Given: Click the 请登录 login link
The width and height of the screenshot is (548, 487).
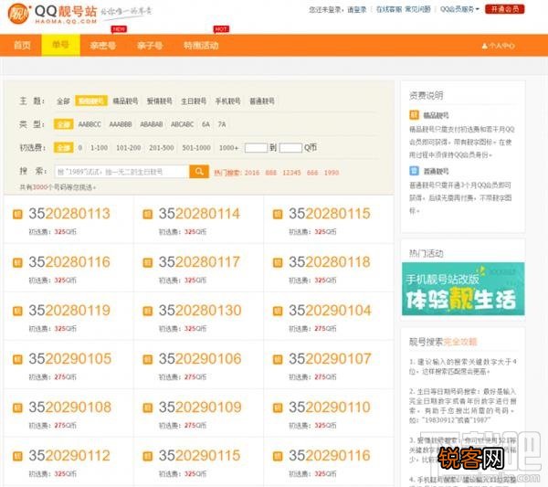Looking at the screenshot, I should click(x=357, y=10).
